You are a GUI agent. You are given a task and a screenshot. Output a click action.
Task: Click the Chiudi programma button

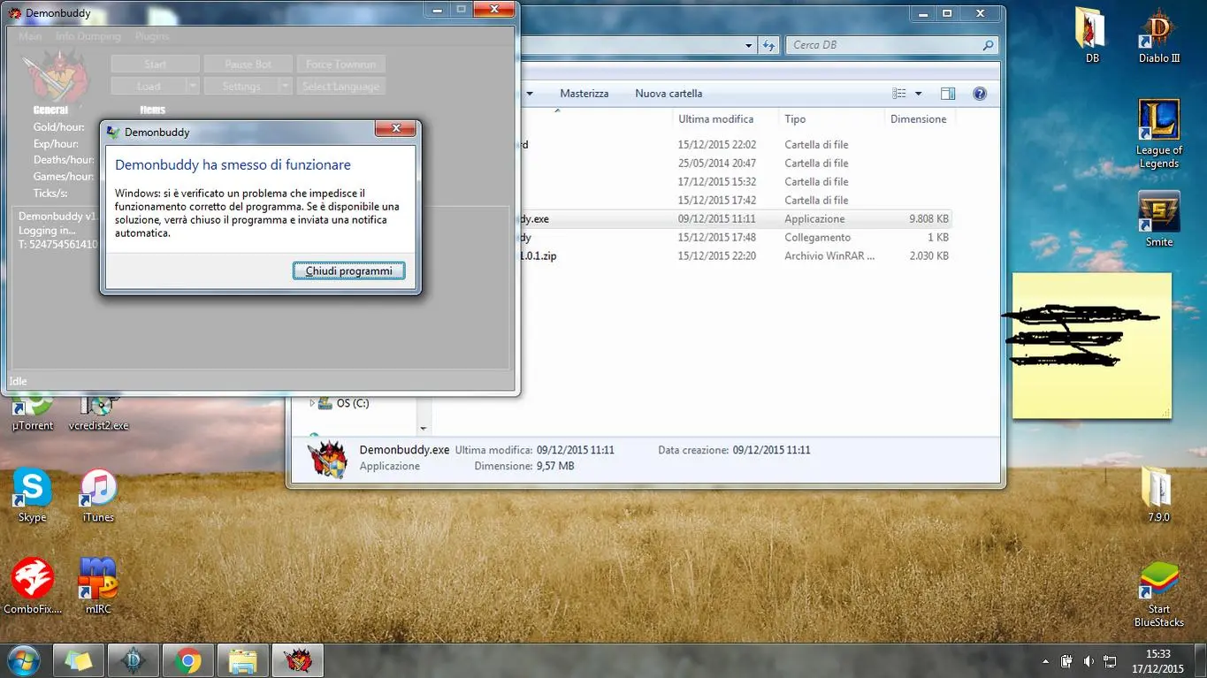click(x=348, y=270)
